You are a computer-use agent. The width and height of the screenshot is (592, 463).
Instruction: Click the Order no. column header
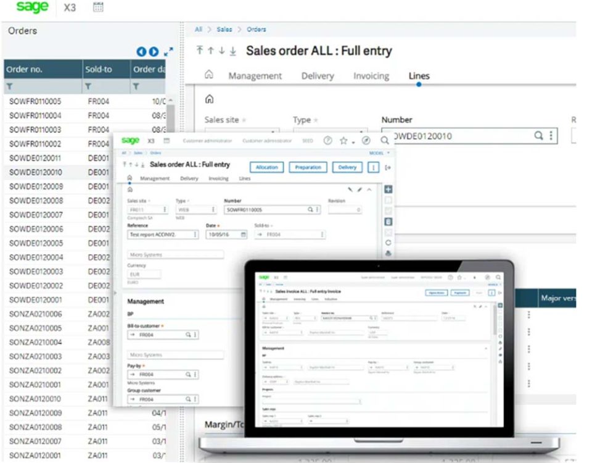(x=43, y=69)
